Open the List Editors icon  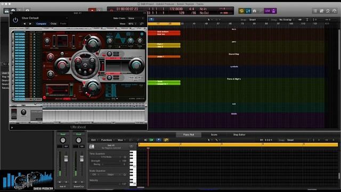coord(315,11)
